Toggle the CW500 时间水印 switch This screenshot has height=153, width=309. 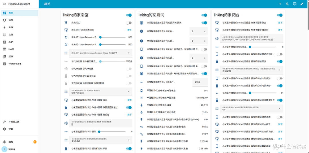tap(280, 86)
